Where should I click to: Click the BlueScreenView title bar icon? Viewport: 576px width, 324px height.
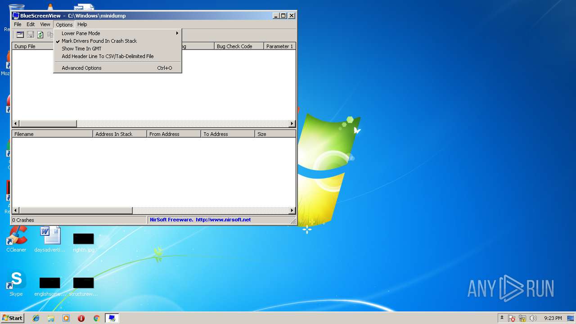pos(16,15)
